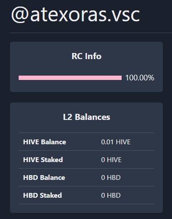Click the left end of the RC bar
The height and width of the screenshot is (219, 172).
(20, 78)
